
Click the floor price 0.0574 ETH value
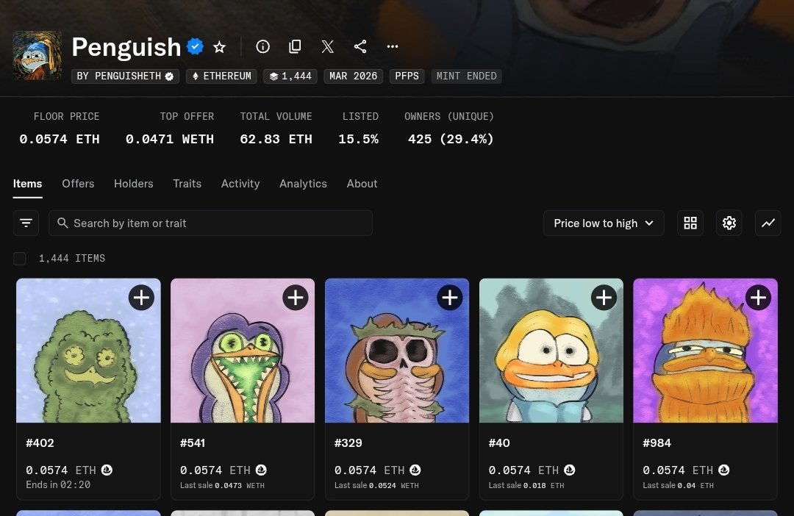pyautogui.click(x=60, y=139)
